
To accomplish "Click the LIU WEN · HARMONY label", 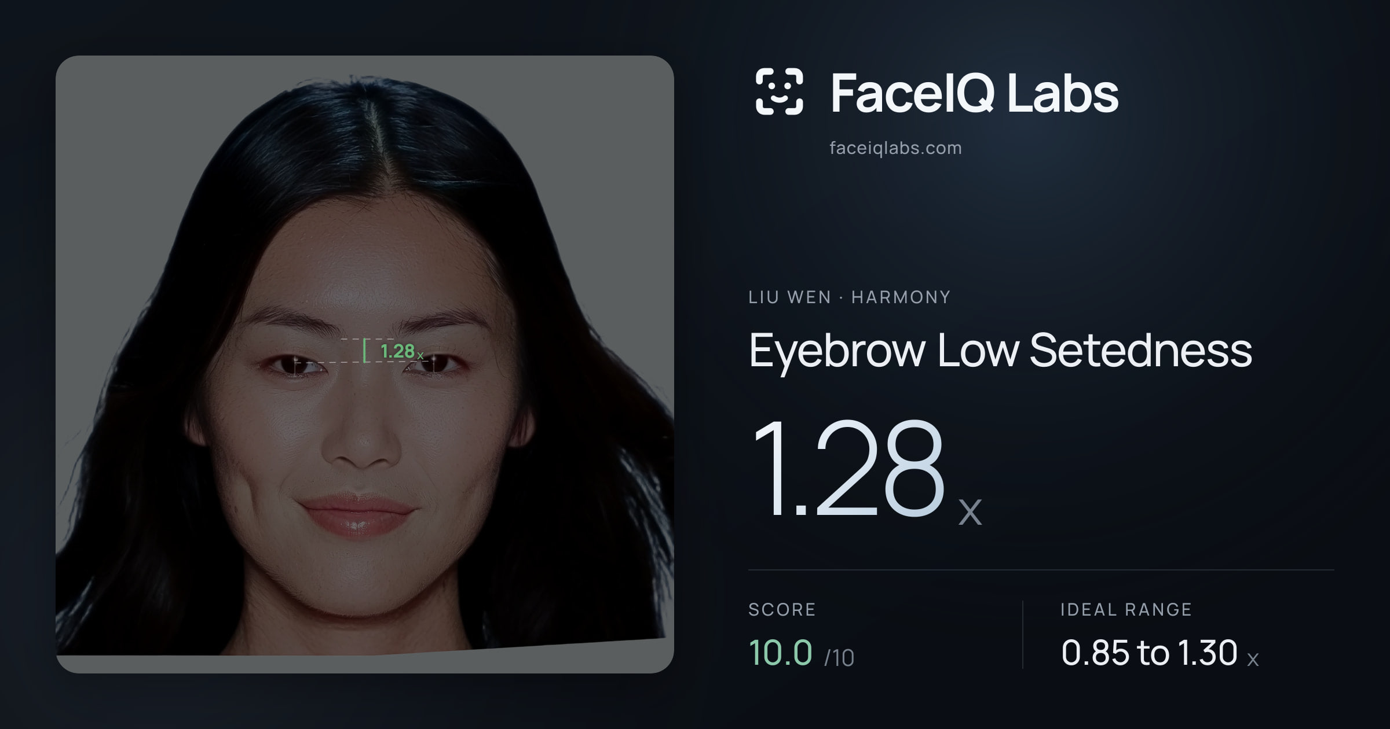I will (849, 297).
